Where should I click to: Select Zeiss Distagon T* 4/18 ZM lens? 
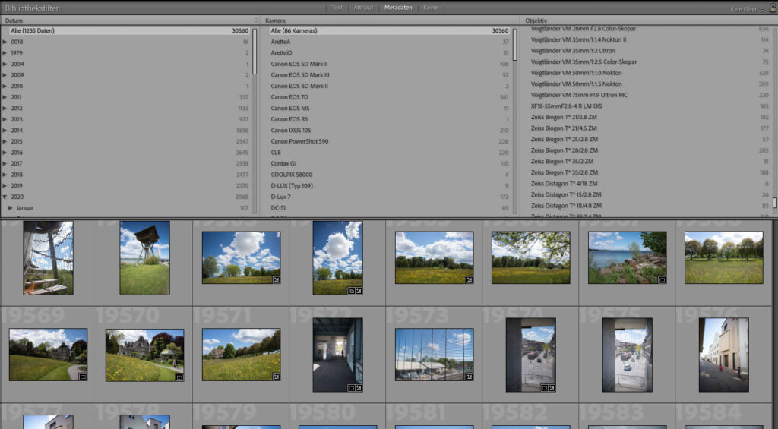[x=650, y=184]
